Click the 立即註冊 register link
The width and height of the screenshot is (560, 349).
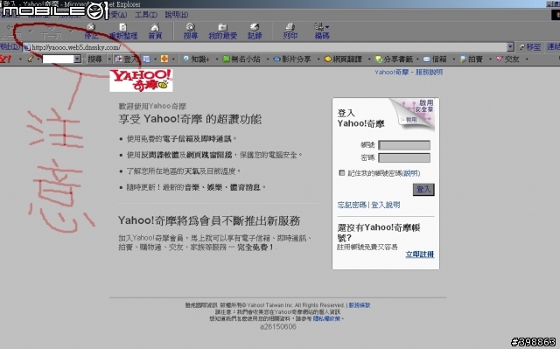coord(420,254)
